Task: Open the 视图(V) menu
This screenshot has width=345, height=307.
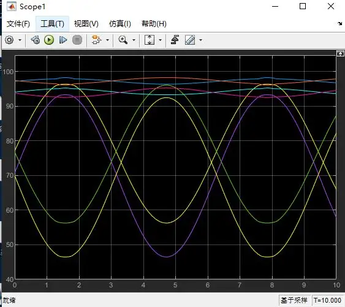Action: 86,24
